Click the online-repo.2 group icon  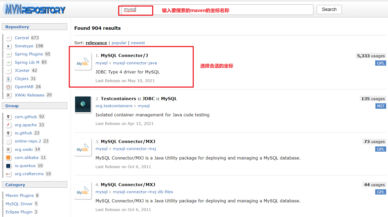(8, 141)
